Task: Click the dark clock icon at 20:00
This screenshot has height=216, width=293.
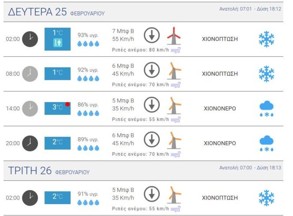Action: coord(30,143)
